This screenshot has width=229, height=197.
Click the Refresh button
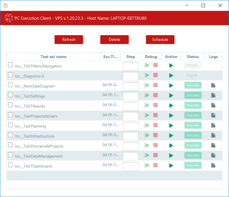pos(69,39)
